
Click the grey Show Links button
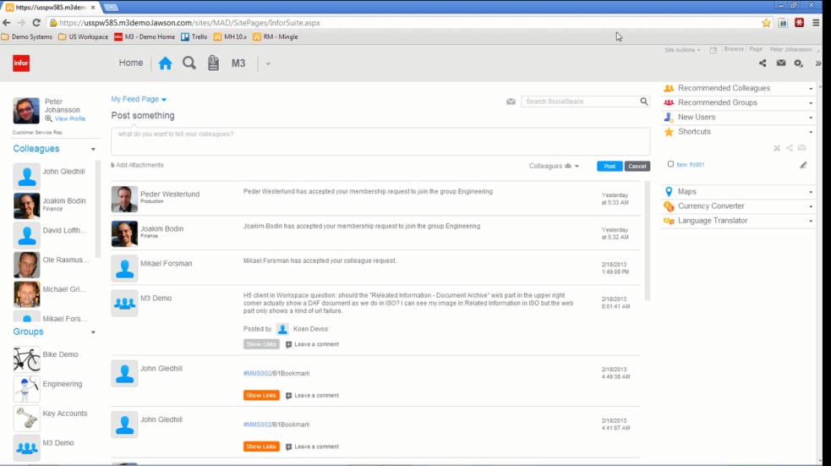261,344
